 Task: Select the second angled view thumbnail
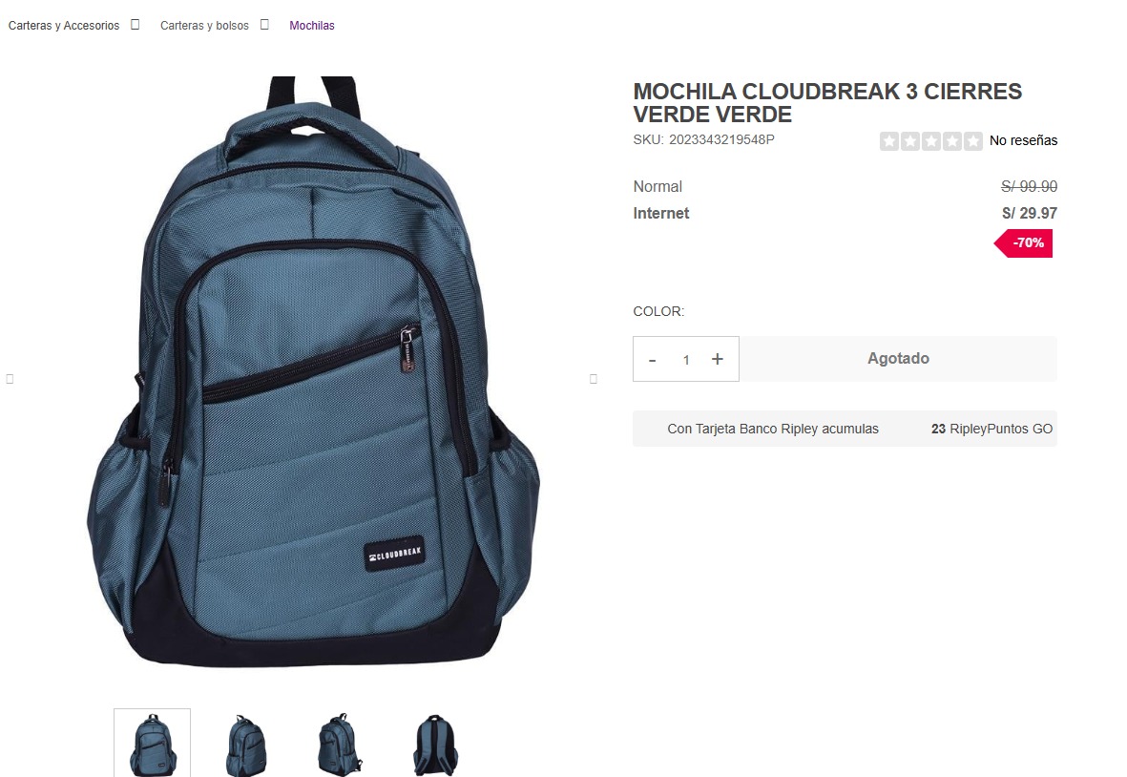tap(246, 744)
